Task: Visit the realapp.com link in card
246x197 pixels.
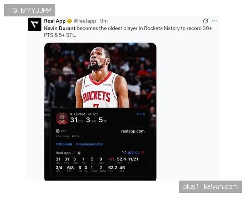Action: (133, 131)
